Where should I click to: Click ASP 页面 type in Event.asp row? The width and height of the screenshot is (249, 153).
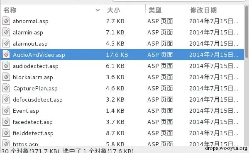(160, 111)
